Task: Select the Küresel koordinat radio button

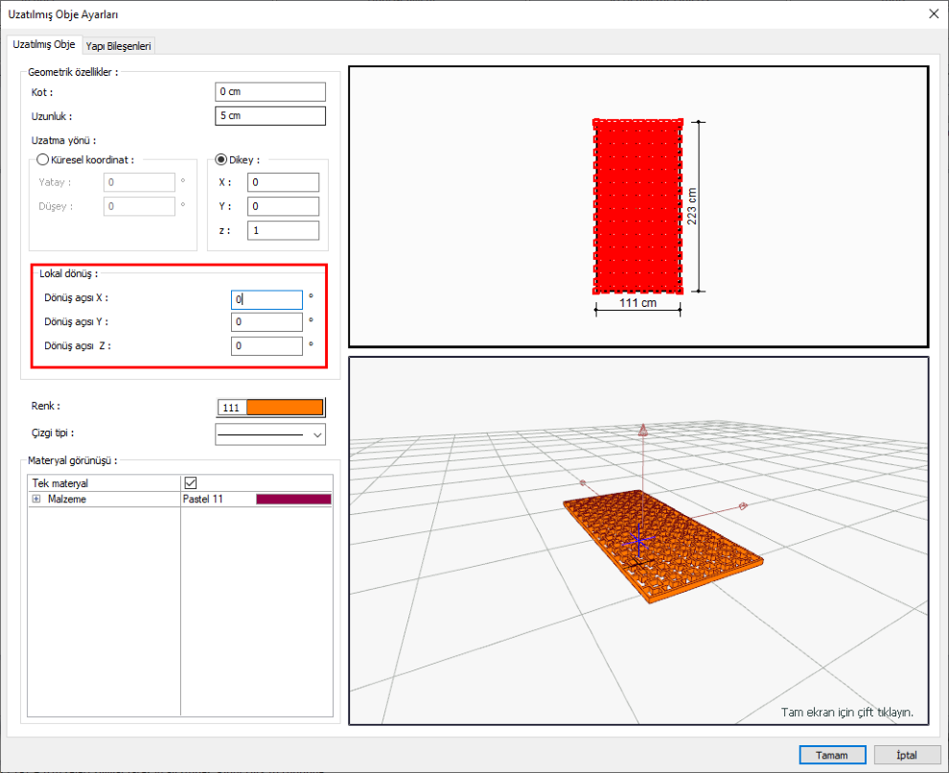Action: [x=41, y=160]
